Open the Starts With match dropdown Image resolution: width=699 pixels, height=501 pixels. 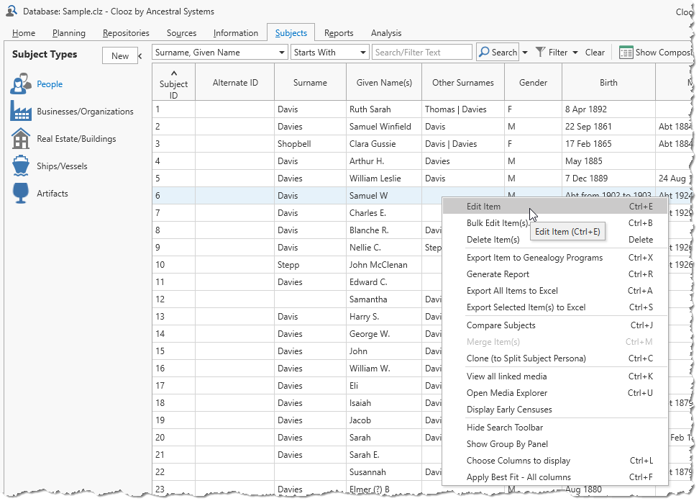[x=362, y=53]
